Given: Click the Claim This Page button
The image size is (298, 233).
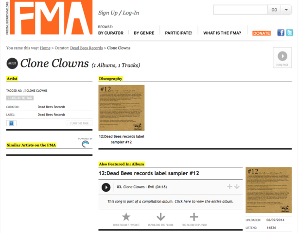Looking at the screenshot, I should 79,123.
